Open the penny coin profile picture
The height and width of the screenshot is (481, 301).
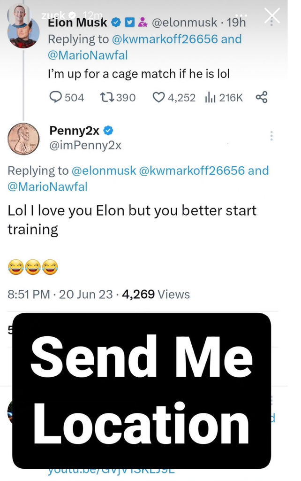23,139
